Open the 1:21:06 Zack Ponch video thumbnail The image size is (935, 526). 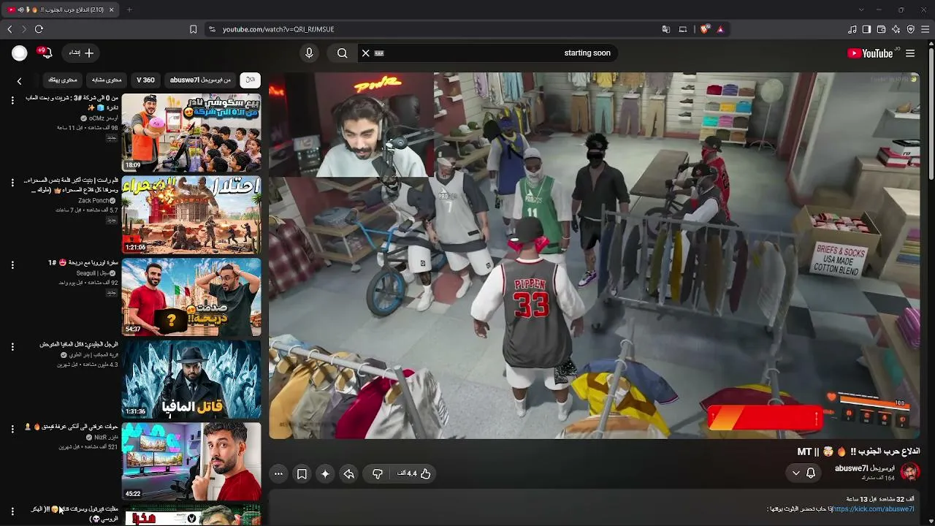coord(191,215)
